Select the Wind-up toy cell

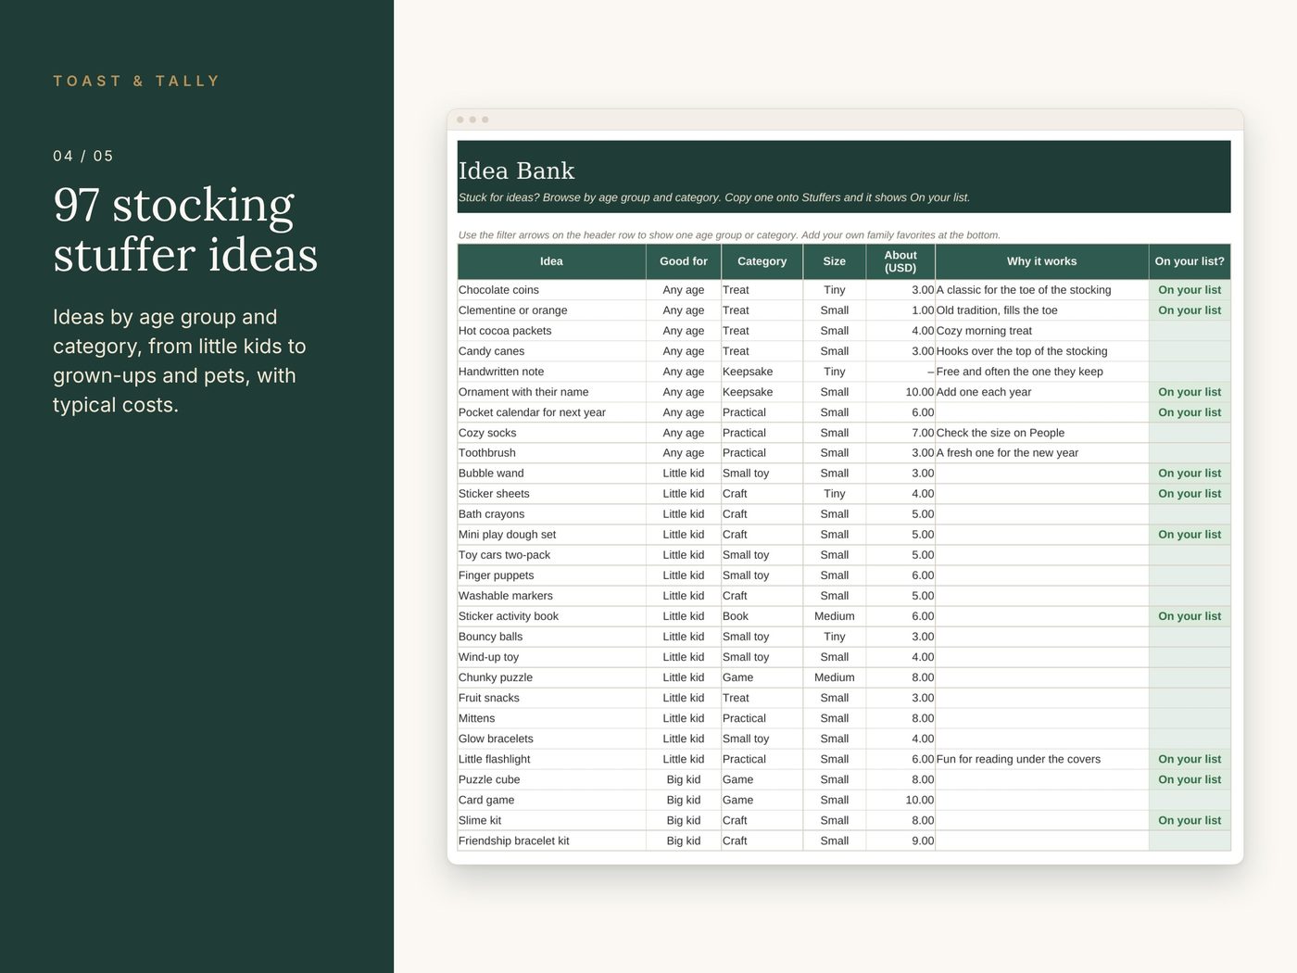[x=551, y=657]
